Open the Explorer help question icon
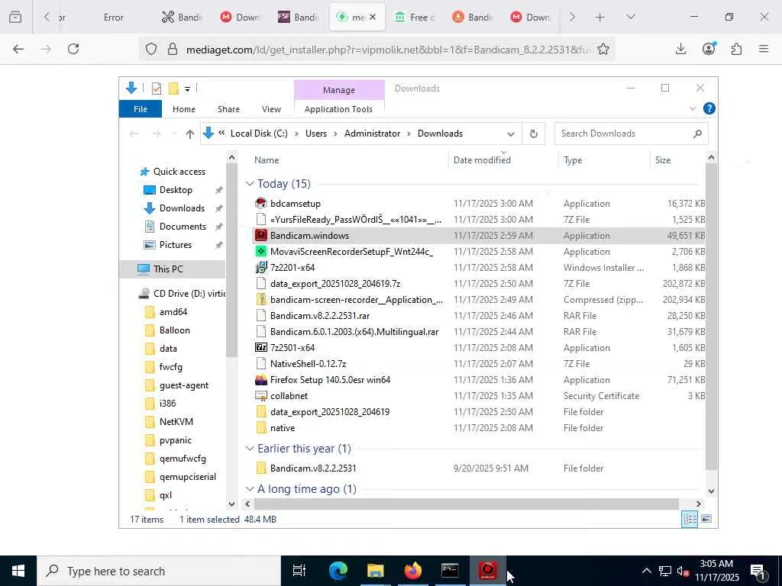Screen dimensions: 782x586 point(709,108)
